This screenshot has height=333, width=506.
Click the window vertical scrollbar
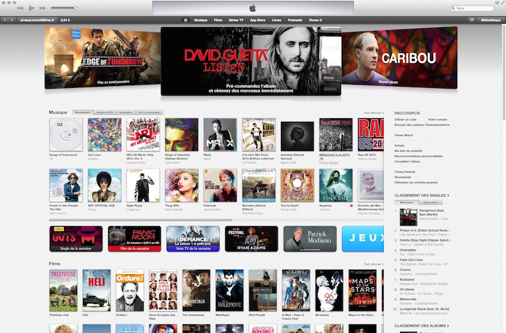(x=503, y=73)
